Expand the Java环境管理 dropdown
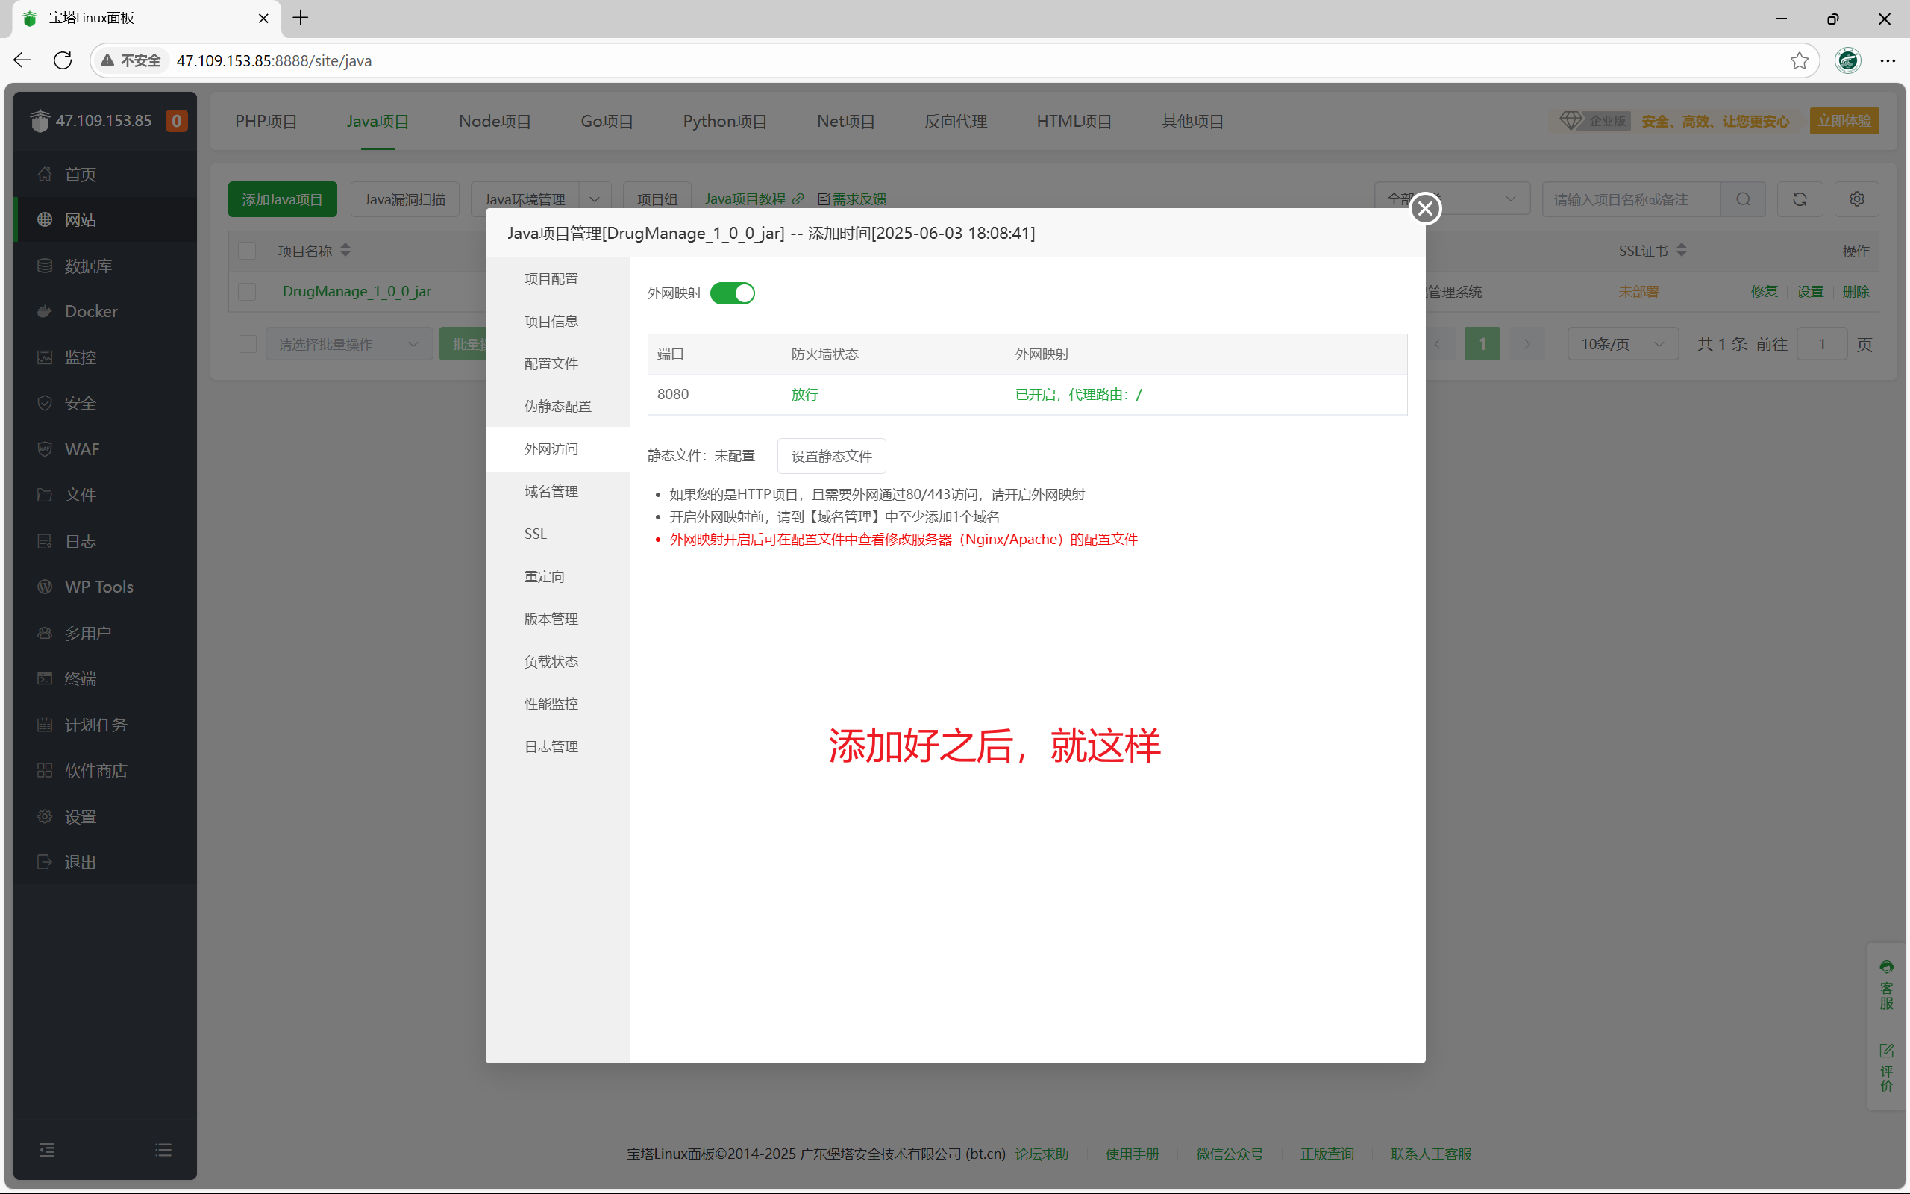1910x1194 pixels. [595, 199]
